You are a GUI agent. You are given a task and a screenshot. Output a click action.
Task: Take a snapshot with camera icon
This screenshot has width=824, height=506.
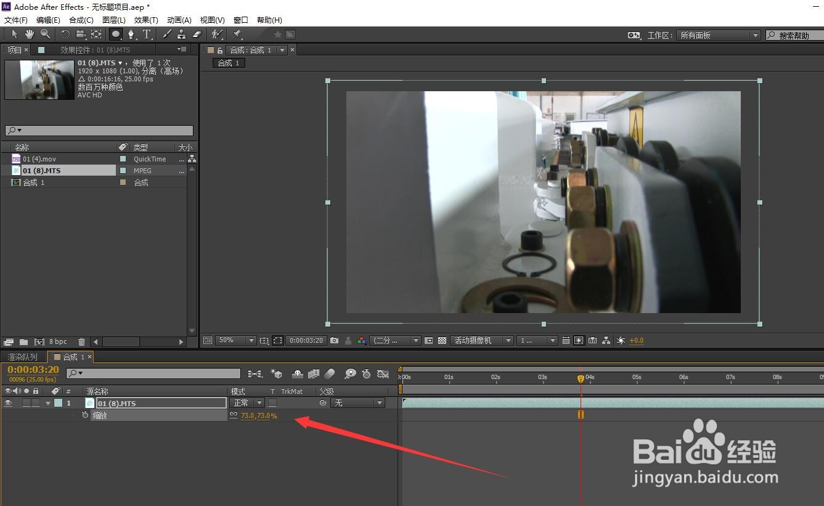pos(334,340)
